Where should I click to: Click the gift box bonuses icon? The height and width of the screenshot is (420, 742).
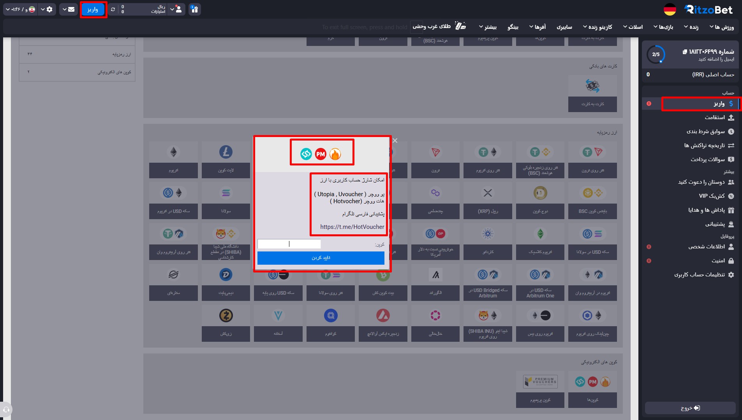(195, 9)
